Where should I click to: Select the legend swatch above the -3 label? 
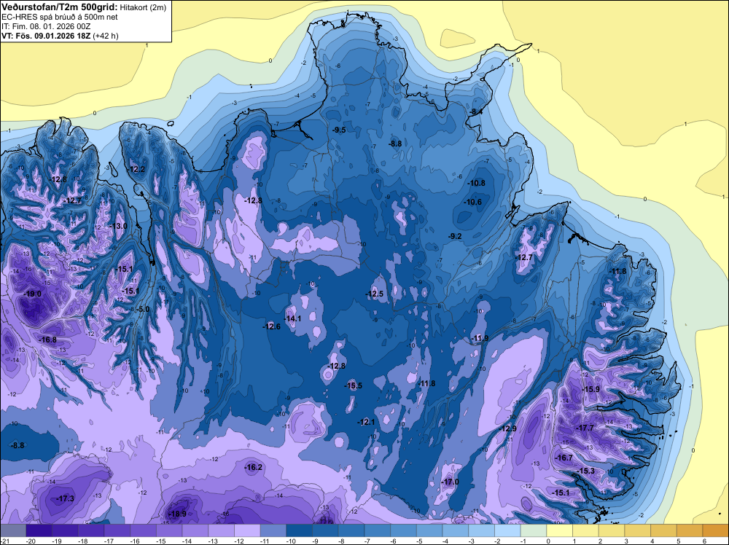pyautogui.click(x=482, y=530)
